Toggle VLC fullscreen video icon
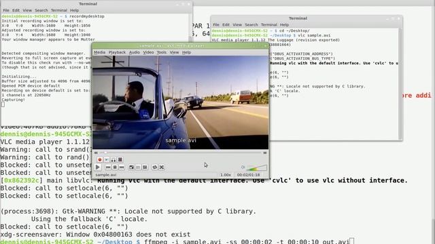 coord(131,167)
